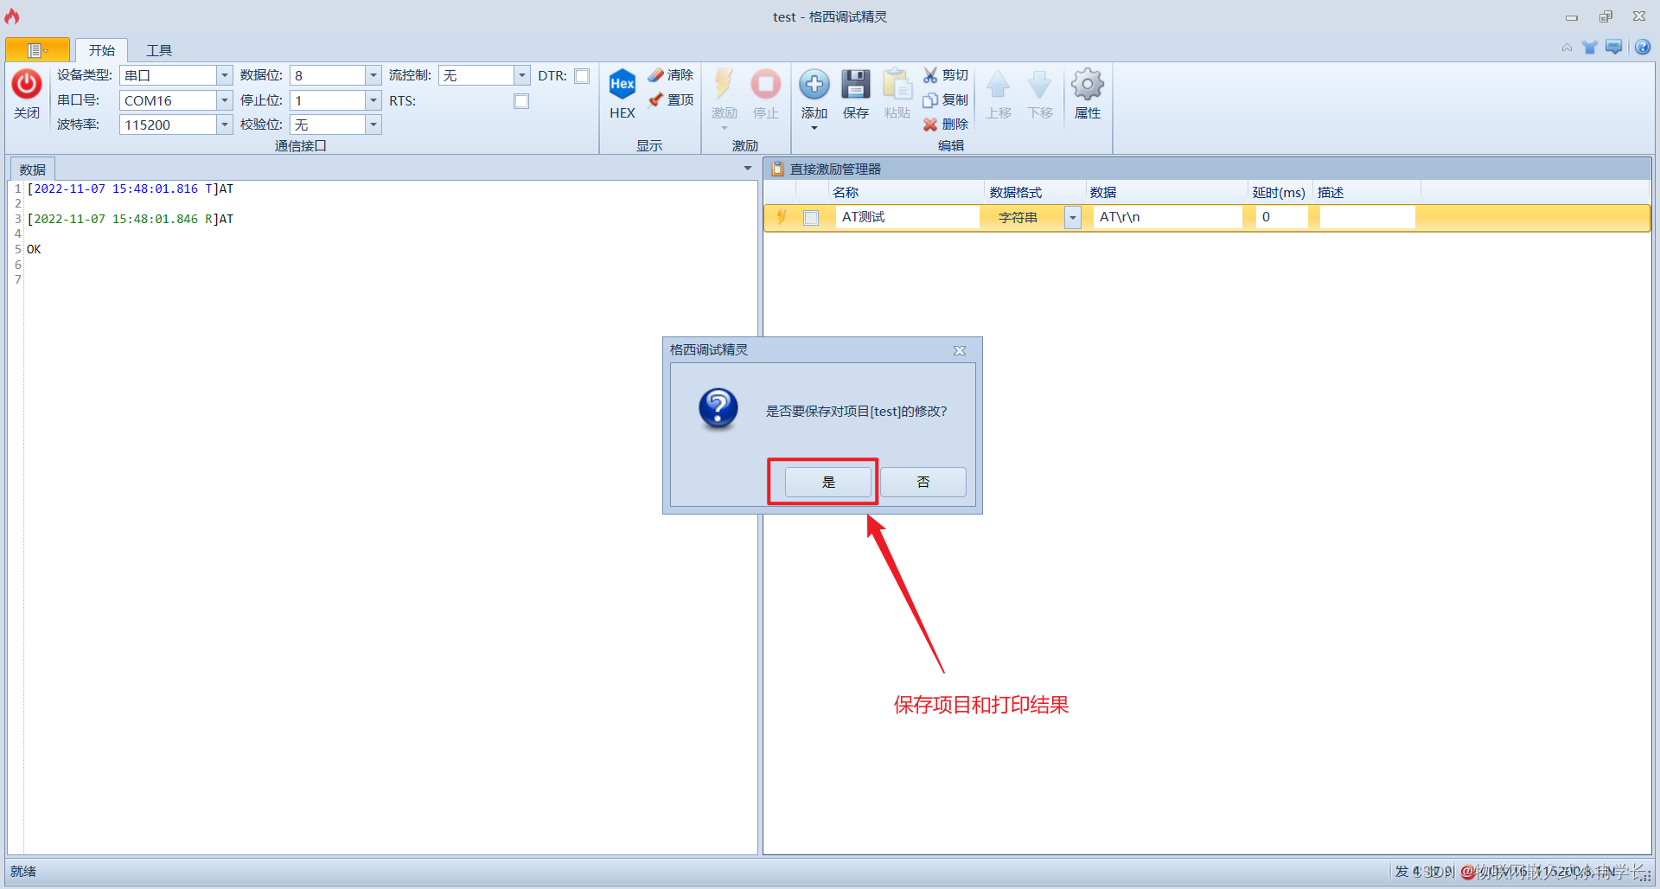
Task: Select the 数据 panel tab
Action: [32, 169]
